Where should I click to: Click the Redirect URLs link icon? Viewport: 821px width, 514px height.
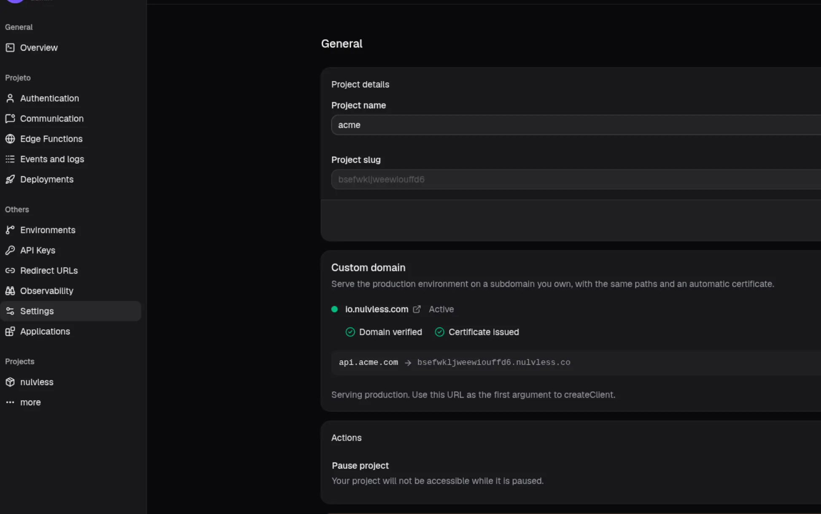(x=10, y=270)
